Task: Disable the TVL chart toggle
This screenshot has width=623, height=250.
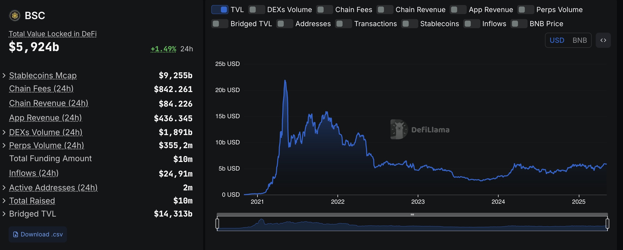Action: pyautogui.click(x=220, y=10)
